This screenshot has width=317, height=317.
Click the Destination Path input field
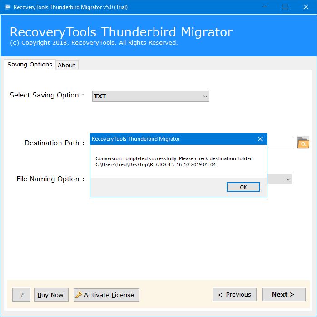280,143
